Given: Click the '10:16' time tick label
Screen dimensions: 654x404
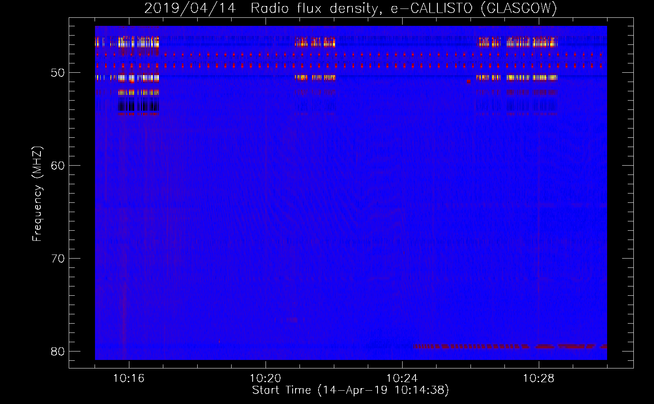Looking at the screenshot, I should (129, 379).
